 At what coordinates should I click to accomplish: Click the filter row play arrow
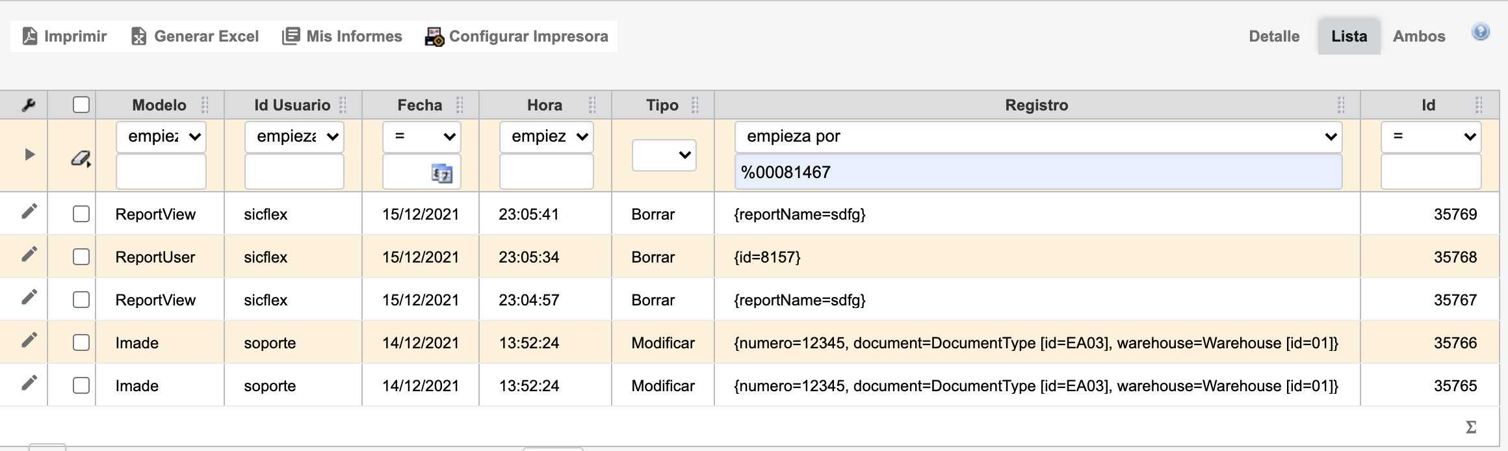[29, 155]
